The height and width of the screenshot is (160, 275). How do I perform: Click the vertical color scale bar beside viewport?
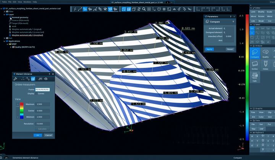pyautogui.click(x=247, y=77)
